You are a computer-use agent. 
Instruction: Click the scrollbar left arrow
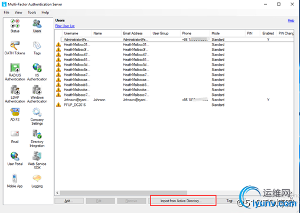[x=57, y=192]
